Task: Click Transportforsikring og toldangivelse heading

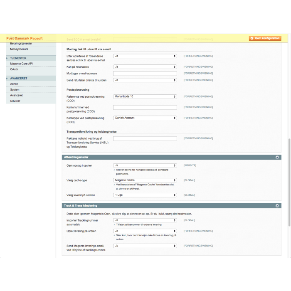Action: [91, 132]
